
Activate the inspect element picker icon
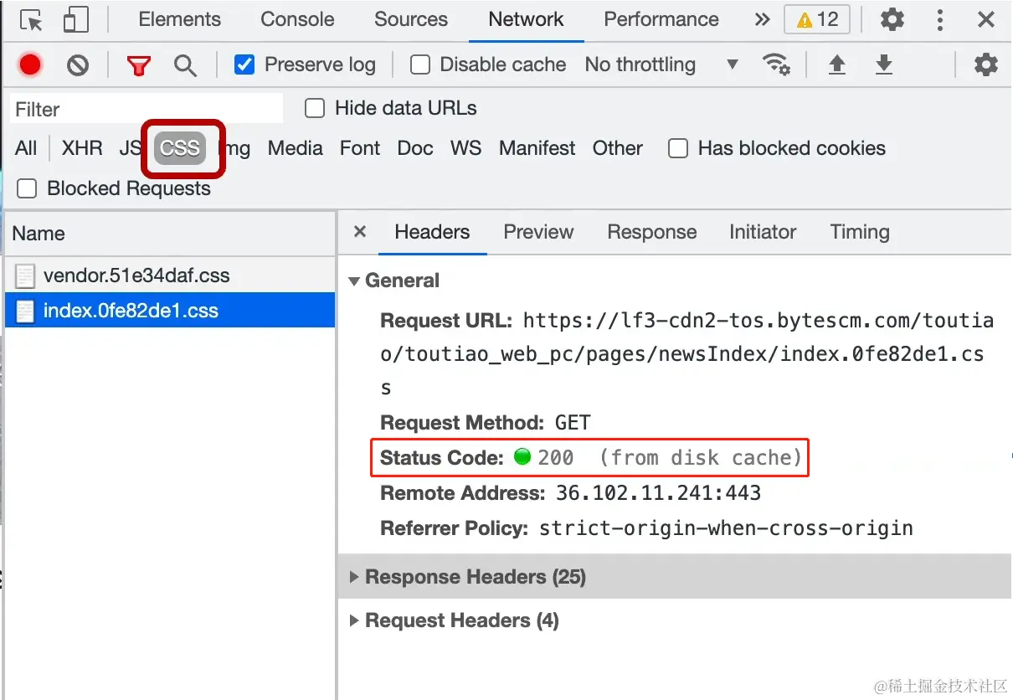click(x=31, y=20)
